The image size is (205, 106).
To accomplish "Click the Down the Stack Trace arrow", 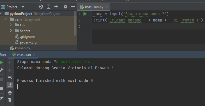I will [10, 70].
